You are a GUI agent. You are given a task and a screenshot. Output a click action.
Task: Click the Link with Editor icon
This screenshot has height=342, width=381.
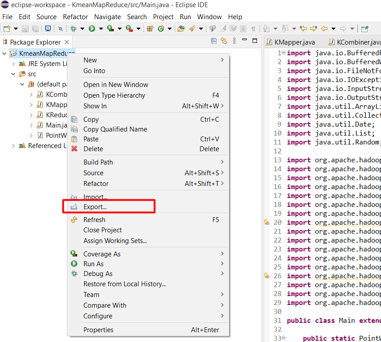click(x=224, y=41)
